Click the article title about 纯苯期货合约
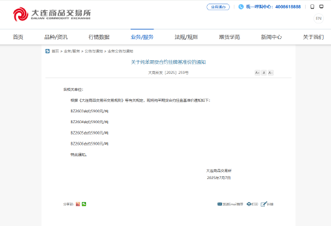The width and height of the screenshot is (331, 226). (169, 62)
